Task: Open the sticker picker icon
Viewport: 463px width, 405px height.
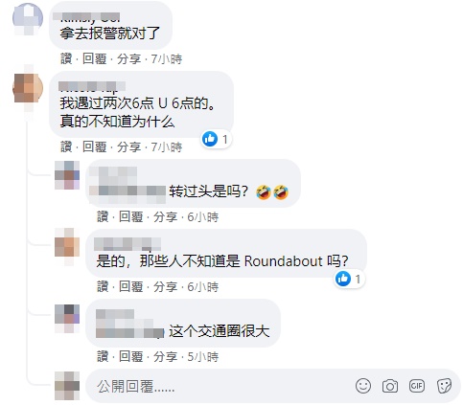Action: coord(444,386)
